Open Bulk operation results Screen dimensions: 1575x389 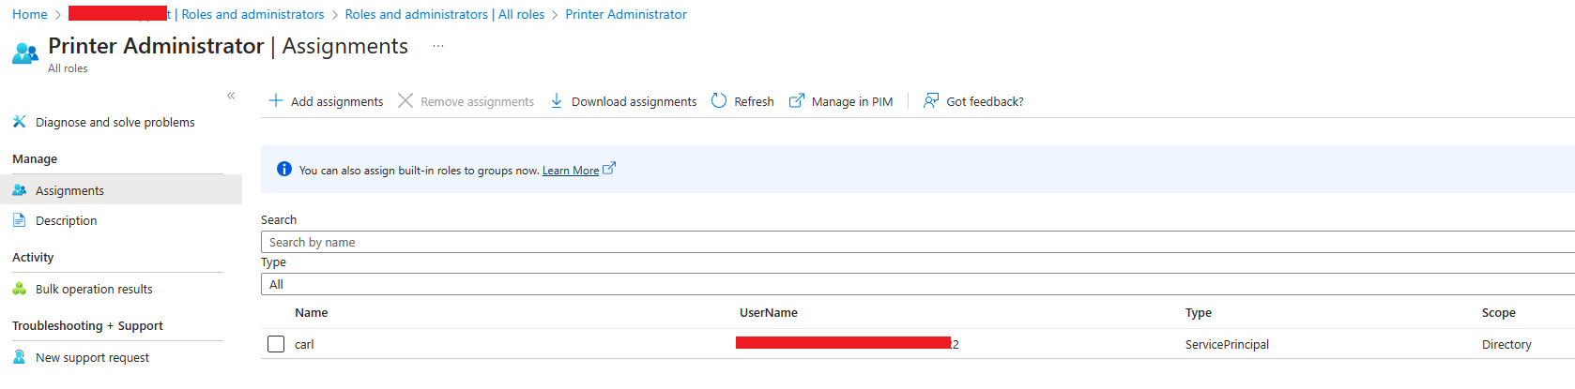pyautogui.click(x=94, y=289)
